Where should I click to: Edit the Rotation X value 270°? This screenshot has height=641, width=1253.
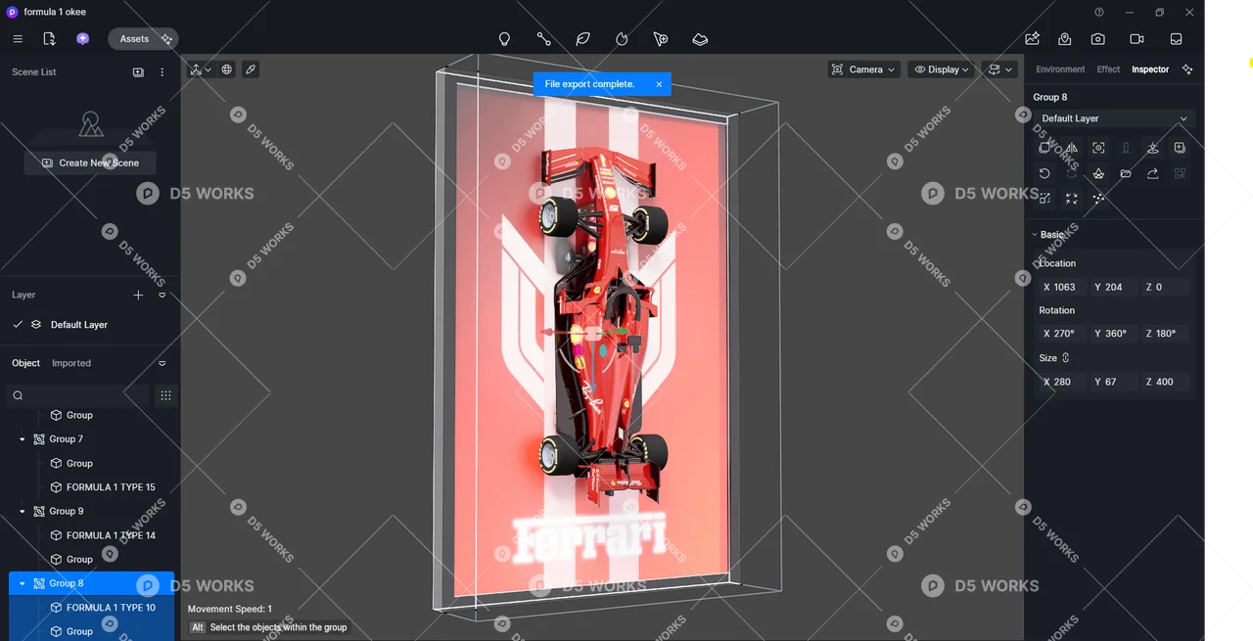click(x=1061, y=334)
